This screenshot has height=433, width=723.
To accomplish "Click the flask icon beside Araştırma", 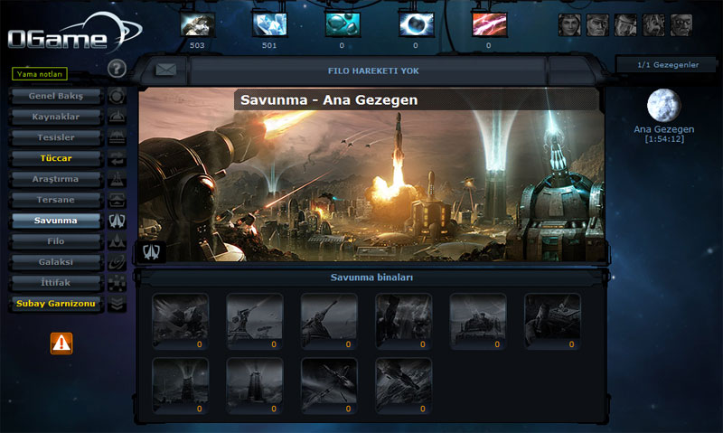I will coord(117,179).
